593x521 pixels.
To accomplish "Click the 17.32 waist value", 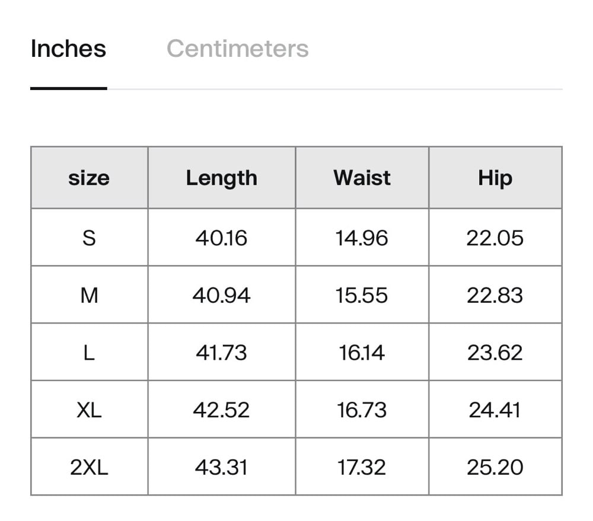I will [362, 467].
